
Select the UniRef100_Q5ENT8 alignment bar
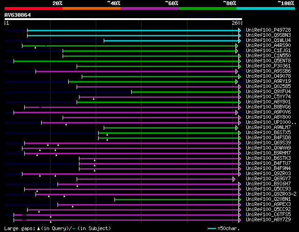click(126, 61)
